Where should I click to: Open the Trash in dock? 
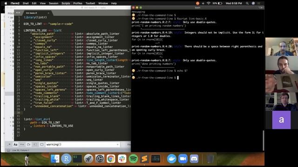coord(210,159)
